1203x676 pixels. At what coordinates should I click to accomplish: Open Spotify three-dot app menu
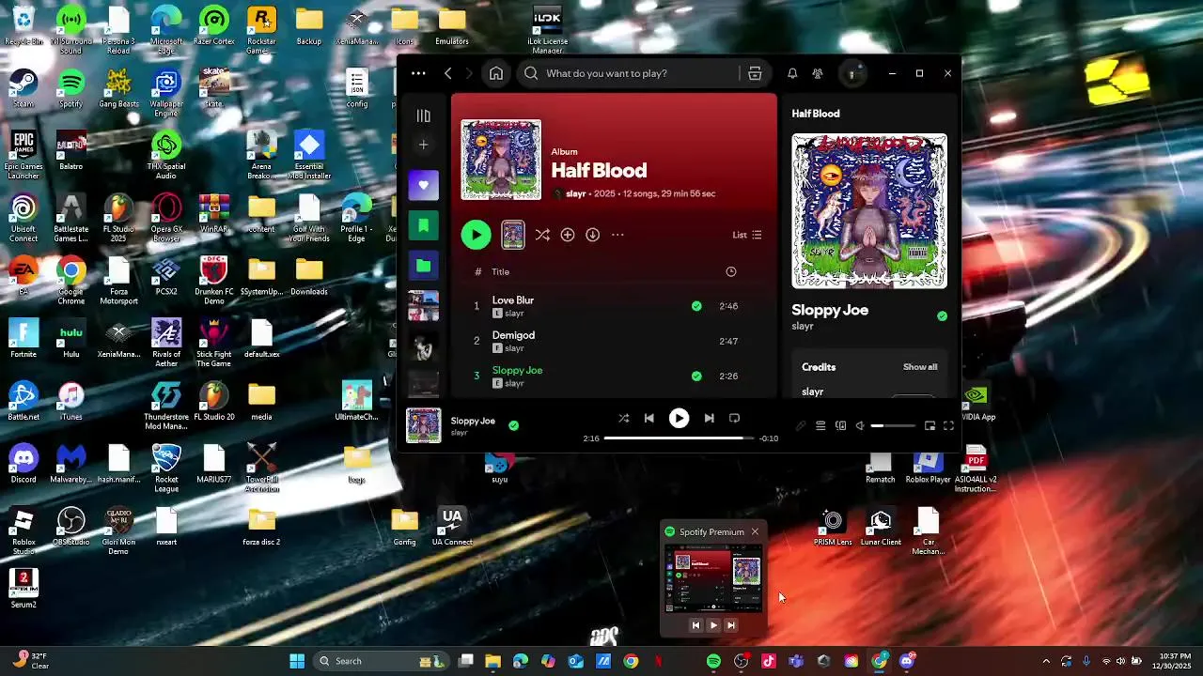pos(418,73)
